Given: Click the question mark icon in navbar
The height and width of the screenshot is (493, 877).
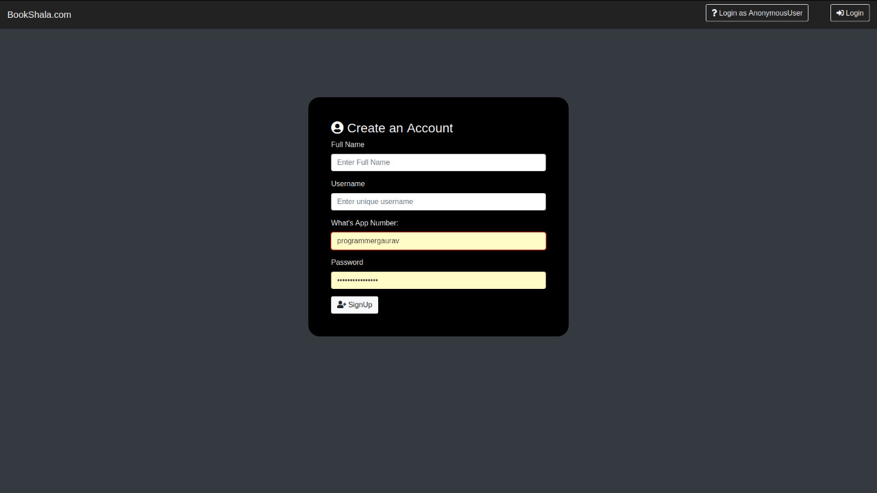Looking at the screenshot, I should [714, 13].
